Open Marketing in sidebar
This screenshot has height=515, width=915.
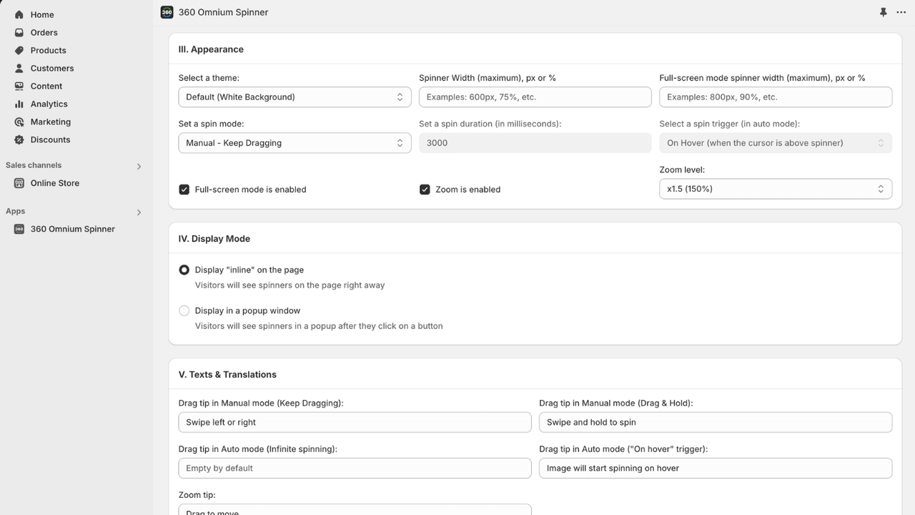(x=51, y=122)
